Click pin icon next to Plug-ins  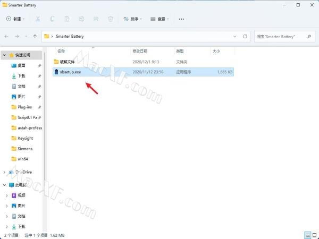tap(39, 107)
